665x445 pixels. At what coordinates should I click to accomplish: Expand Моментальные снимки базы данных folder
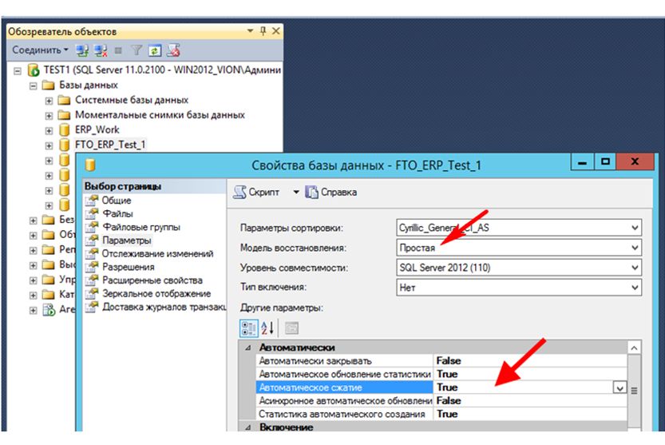point(49,116)
